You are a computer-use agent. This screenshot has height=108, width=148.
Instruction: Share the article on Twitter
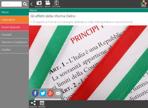pyautogui.click(x=43, y=93)
